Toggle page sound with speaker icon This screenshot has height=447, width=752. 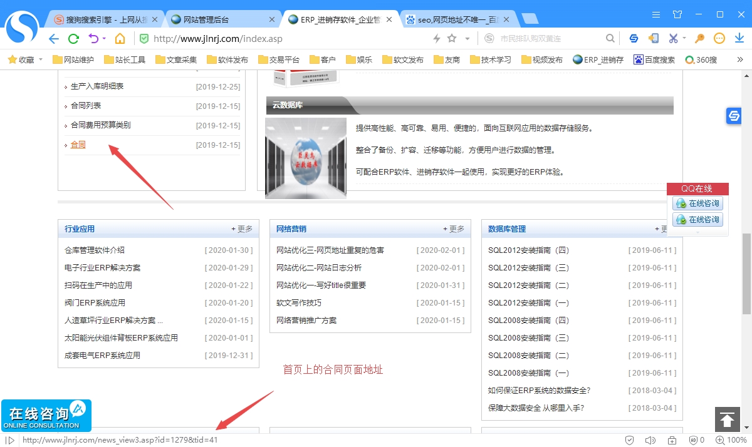pos(650,440)
